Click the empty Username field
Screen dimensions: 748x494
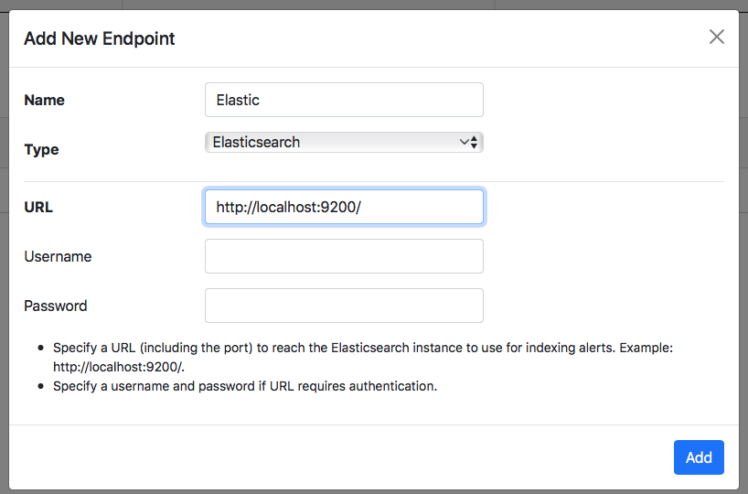point(344,256)
